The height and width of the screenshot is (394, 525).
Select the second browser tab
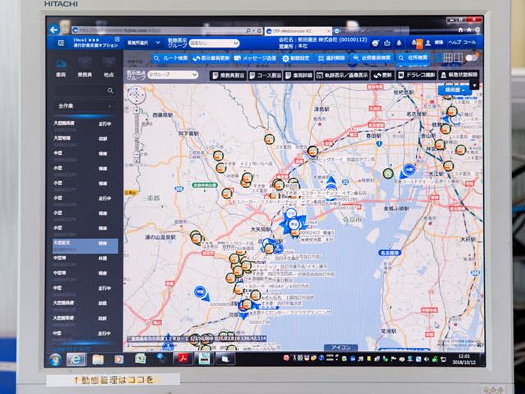[371, 31]
